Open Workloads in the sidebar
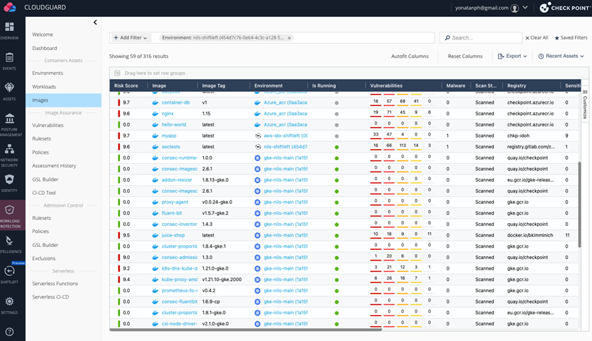 pos(44,87)
